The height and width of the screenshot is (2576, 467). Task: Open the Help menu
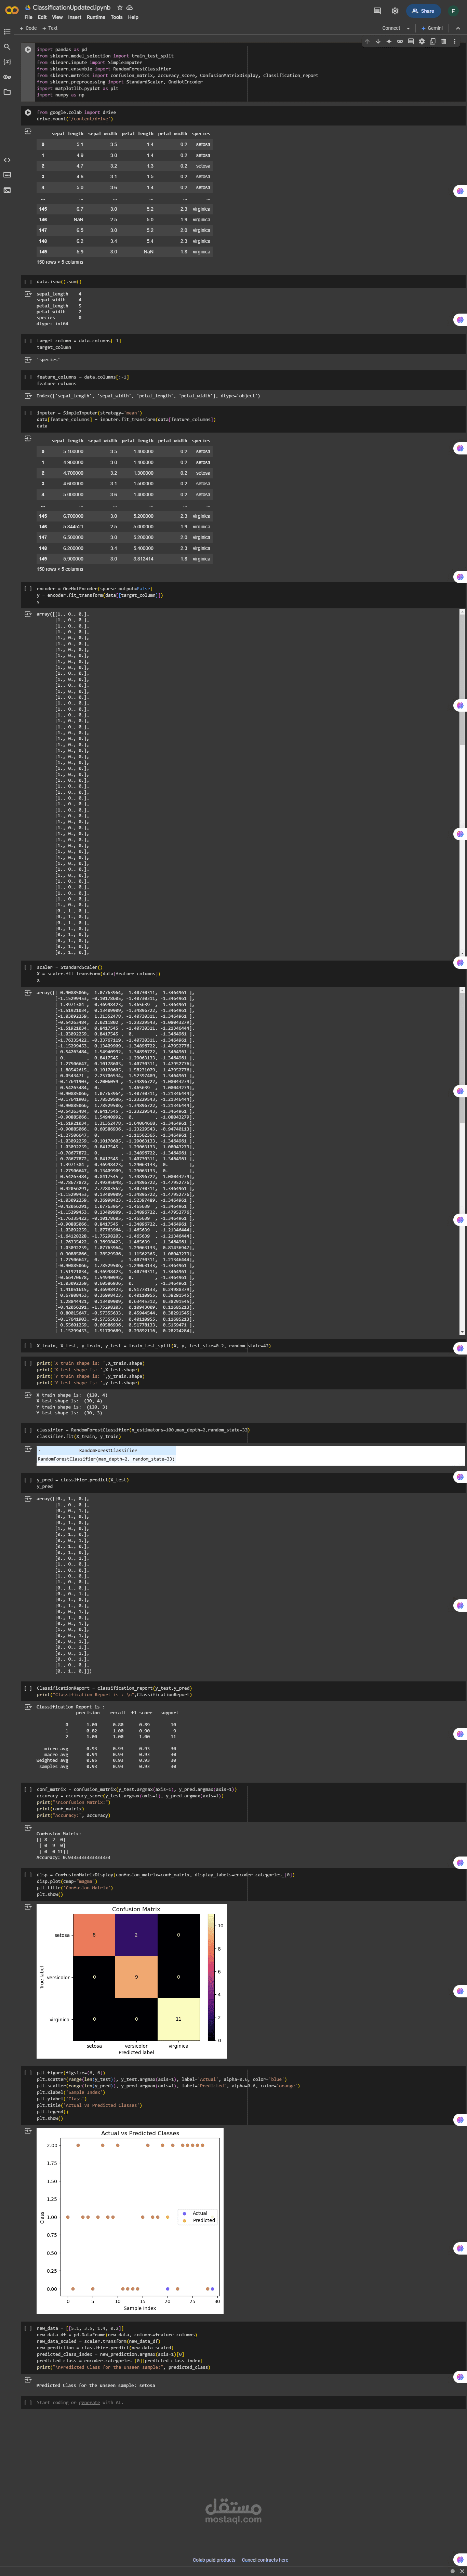coord(133,17)
